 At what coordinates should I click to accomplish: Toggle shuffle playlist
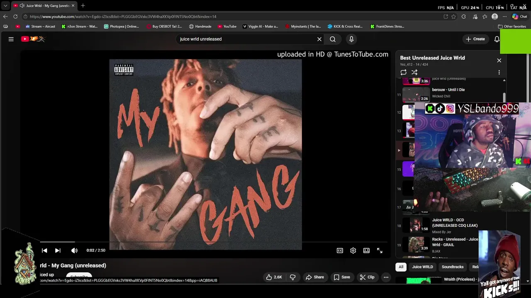click(414, 72)
